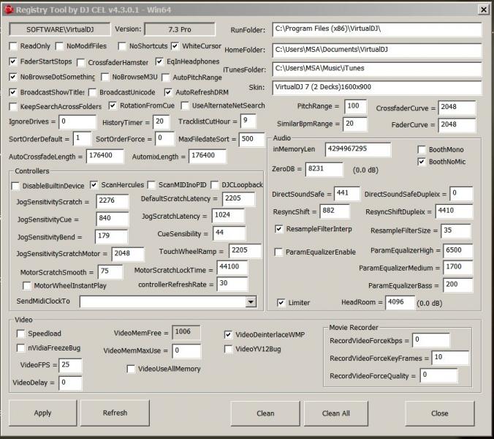The width and height of the screenshot is (494, 439).
Task: Click the ZeroDB value field
Action: [x=324, y=169]
